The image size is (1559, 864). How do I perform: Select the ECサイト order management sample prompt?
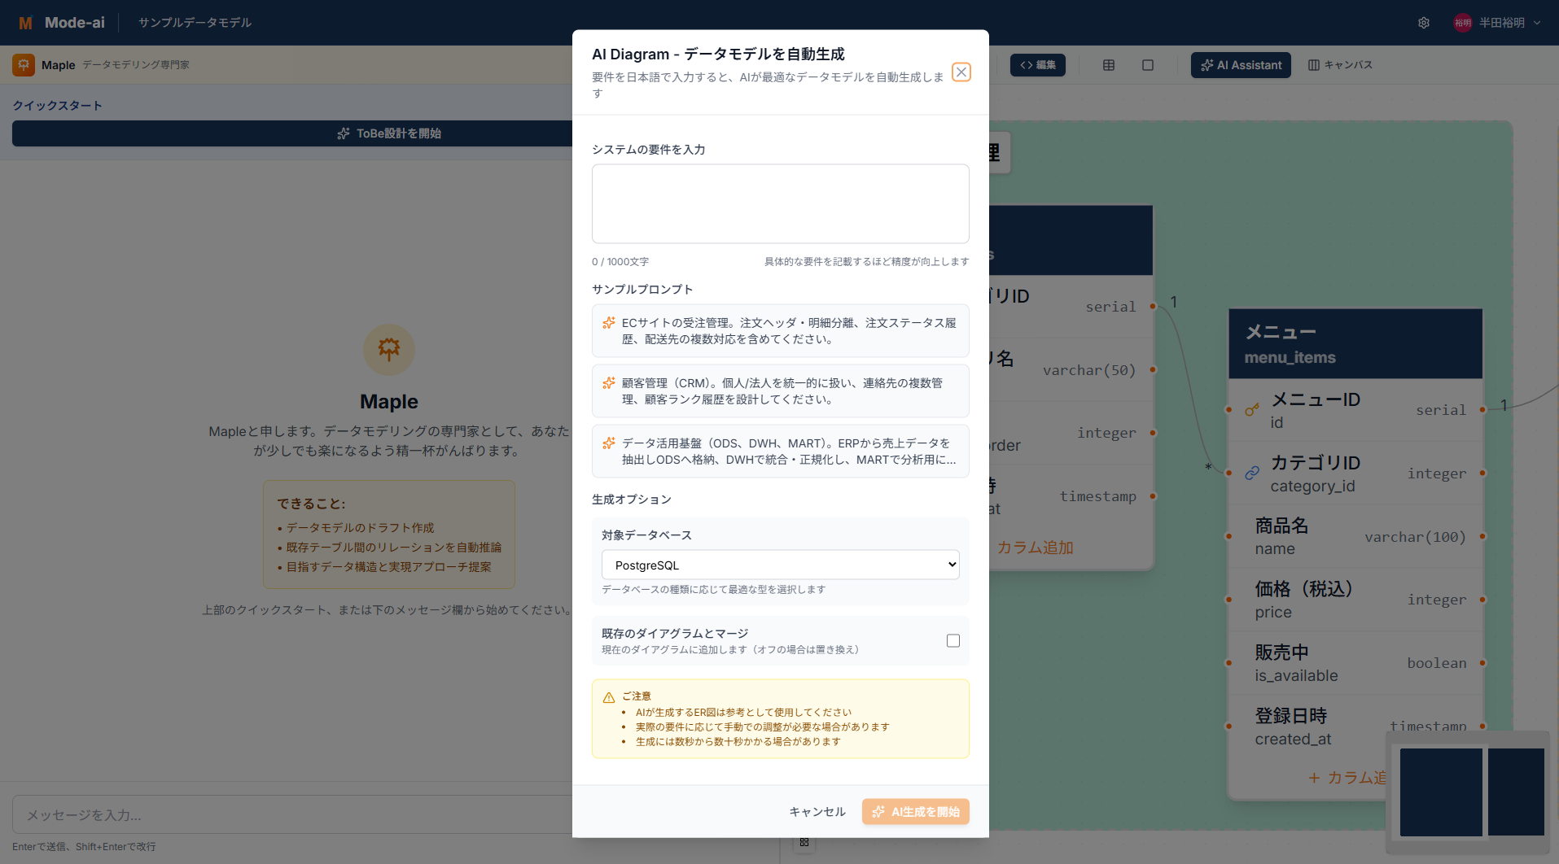click(780, 331)
